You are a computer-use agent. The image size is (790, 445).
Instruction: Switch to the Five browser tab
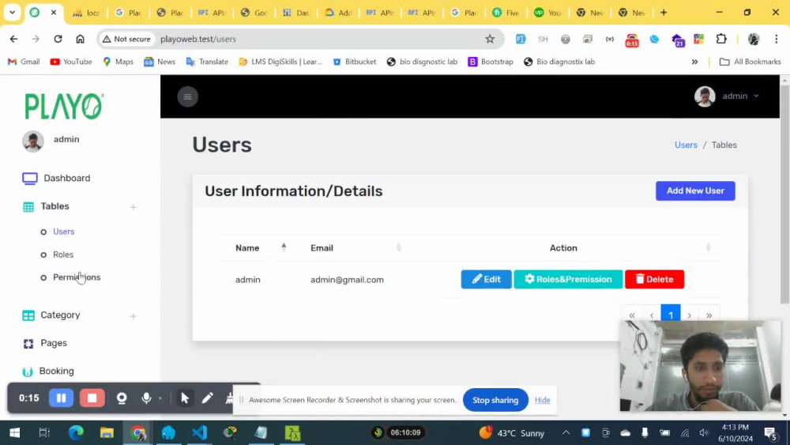tap(506, 13)
